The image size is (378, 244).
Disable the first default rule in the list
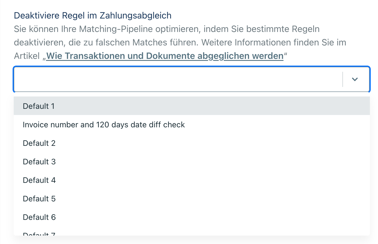tap(39, 106)
